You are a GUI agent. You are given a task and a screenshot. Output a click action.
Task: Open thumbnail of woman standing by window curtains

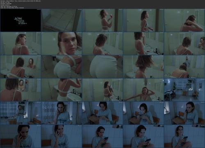(20, 113)
